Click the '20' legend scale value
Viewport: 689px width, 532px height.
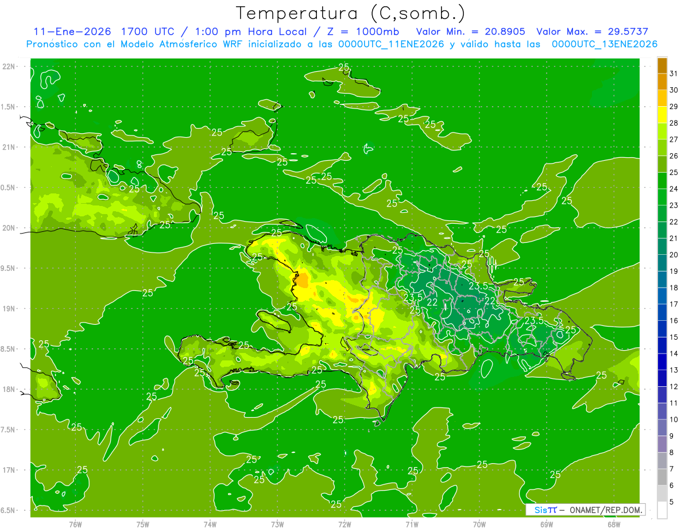pyautogui.click(x=674, y=255)
